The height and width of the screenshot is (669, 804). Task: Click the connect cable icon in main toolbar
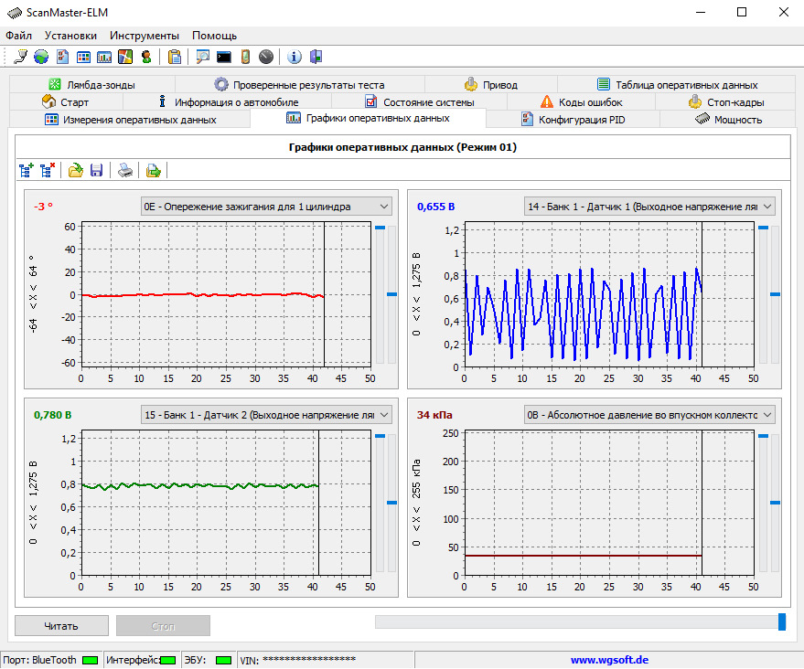pyautogui.click(x=20, y=57)
